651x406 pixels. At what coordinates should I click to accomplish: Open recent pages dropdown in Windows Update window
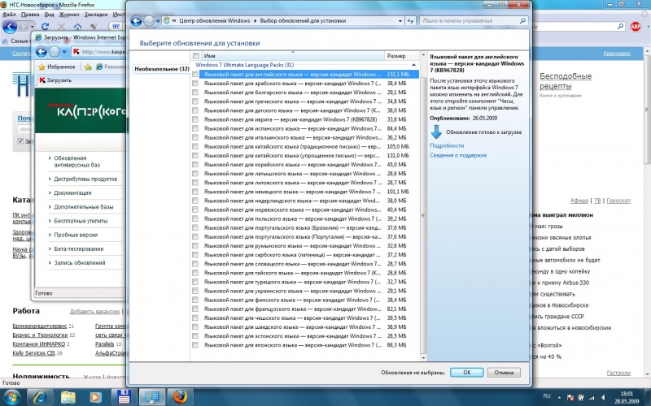(x=158, y=21)
